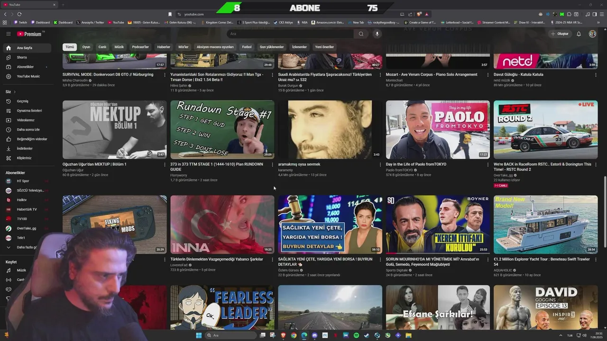
Task: Open OverTake_gg subscription channel
Action: pyautogui.click(x=27, y=228)
